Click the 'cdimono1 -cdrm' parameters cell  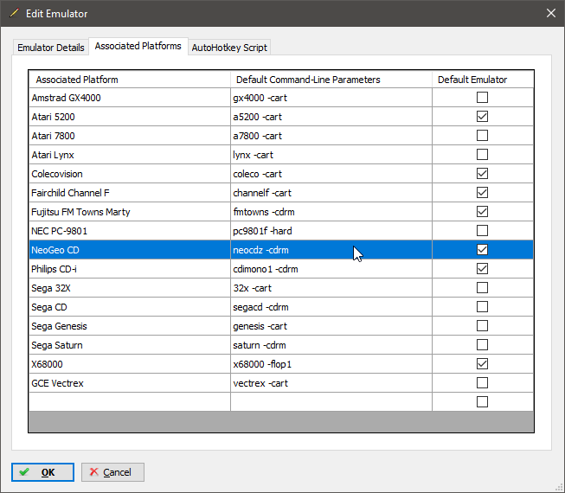tap(331, 269)
